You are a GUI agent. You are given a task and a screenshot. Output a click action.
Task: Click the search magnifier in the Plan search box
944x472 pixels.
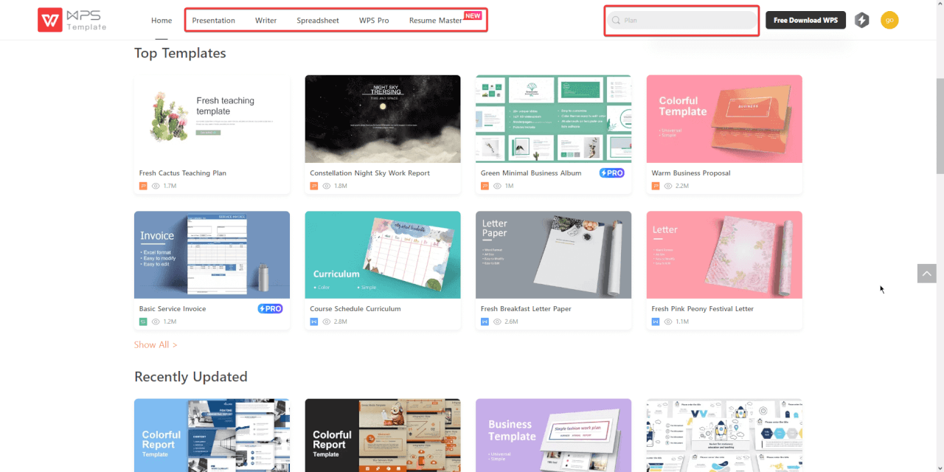pos(616,21)
